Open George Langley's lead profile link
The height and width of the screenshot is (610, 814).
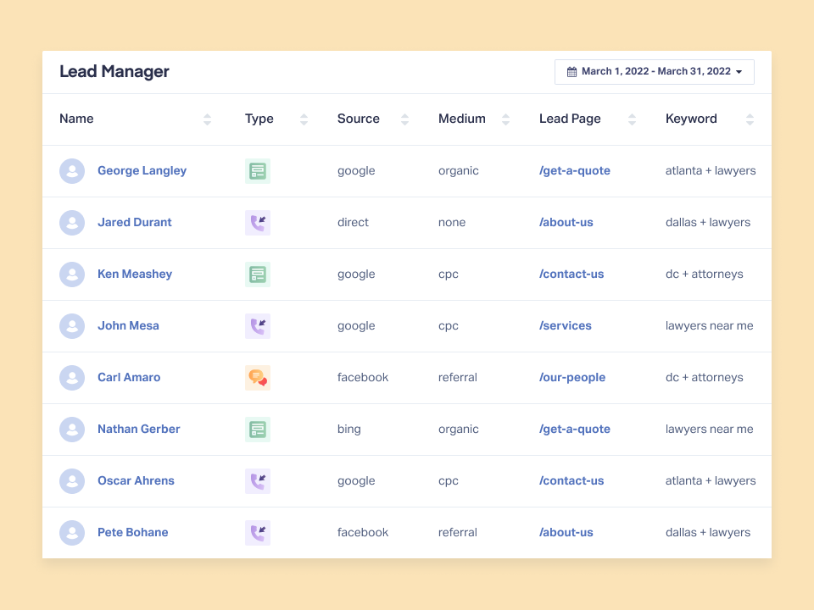[142, 170]
